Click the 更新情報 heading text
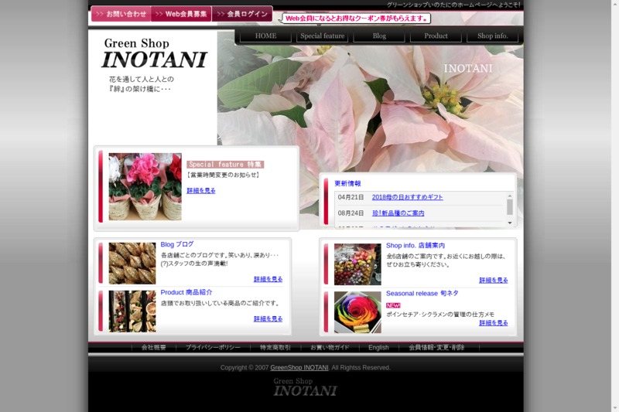This screenshot has height=412, width=619. pyautogui.click(x=347, y=183)
